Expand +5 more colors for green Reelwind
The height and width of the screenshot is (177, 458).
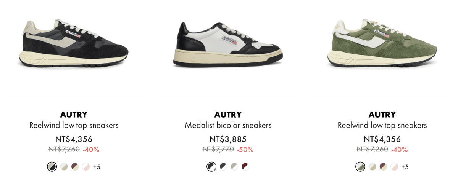pyautogui.click(x=405, y=167)
